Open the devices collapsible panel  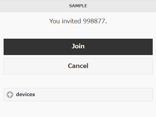[78, 95]
